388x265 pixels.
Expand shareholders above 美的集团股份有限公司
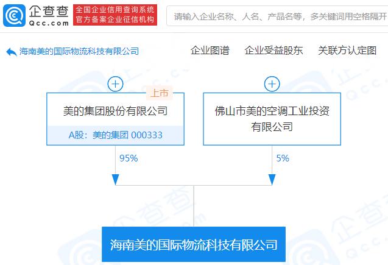115,84
